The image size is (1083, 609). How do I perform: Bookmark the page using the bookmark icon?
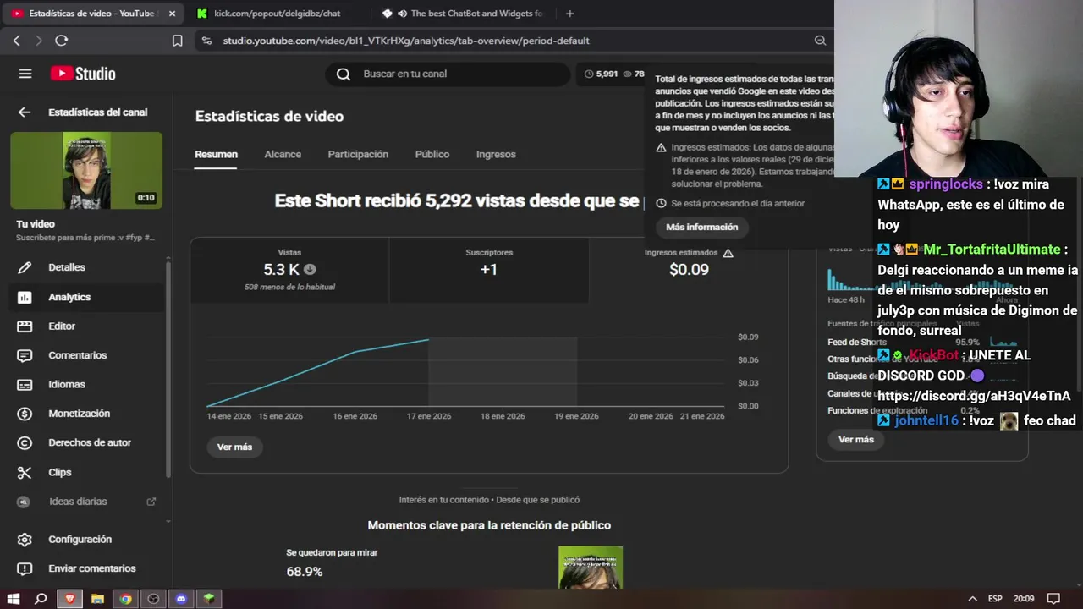[178, 41]
